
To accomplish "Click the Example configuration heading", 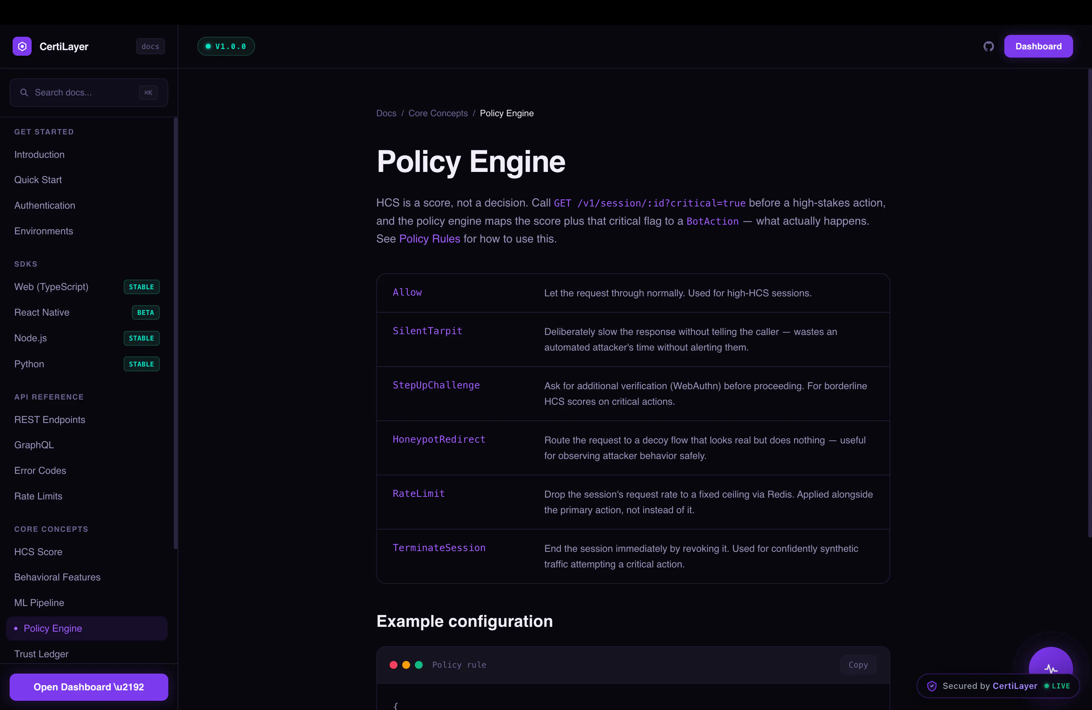I will [464, 621].
